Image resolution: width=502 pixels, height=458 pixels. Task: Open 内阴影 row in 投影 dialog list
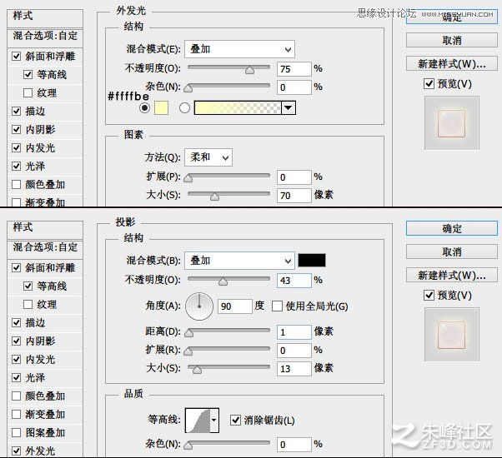[x=45, y=341]
